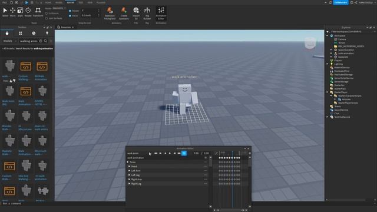
Task: Jump to last keyframe in Animation Editor
Action: coord(179,153)
